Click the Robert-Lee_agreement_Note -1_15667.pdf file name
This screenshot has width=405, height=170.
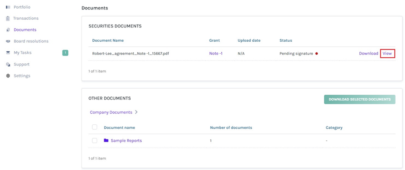click(x=131, y=53)
